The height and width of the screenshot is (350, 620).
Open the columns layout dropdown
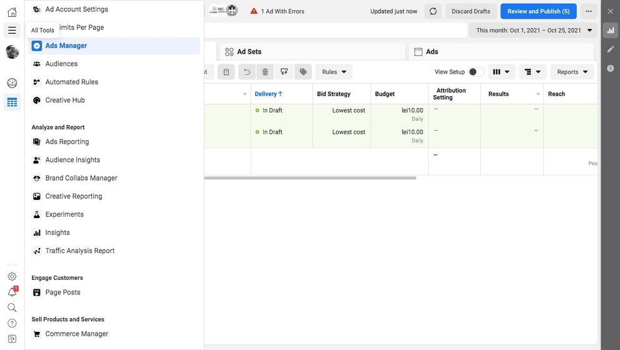(x=501, y=72)
